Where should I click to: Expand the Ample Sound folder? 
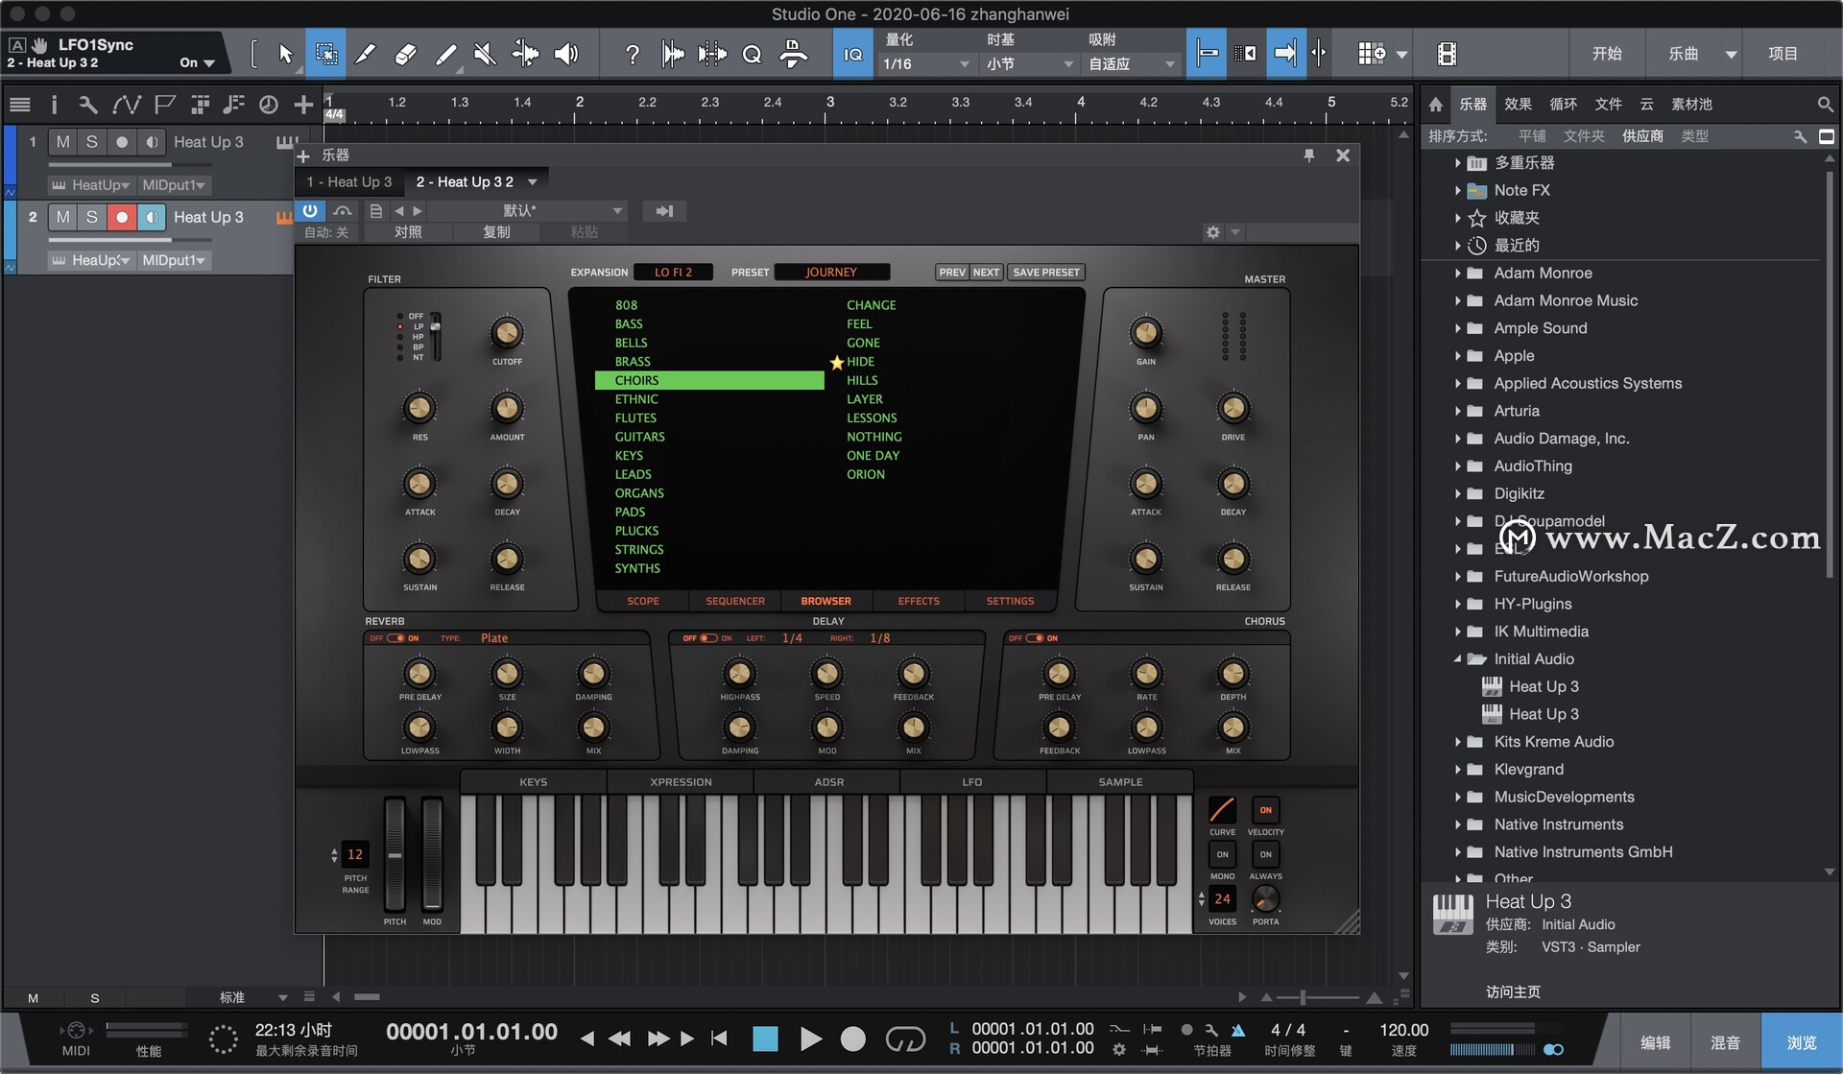(1457, 328)
